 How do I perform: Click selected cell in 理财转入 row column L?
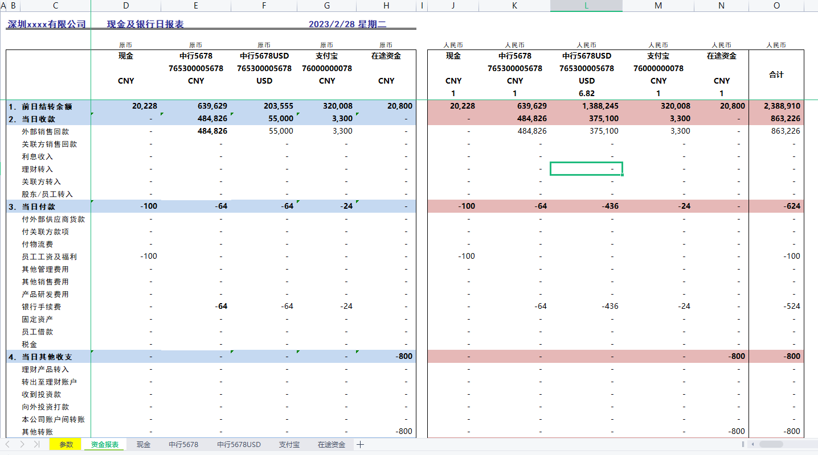click(586, 169)
